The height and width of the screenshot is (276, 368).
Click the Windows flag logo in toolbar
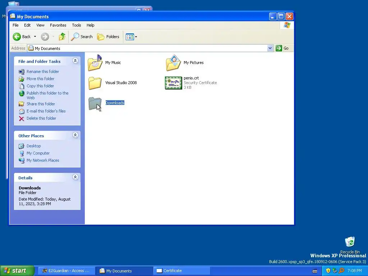click(x=287, y=25)
